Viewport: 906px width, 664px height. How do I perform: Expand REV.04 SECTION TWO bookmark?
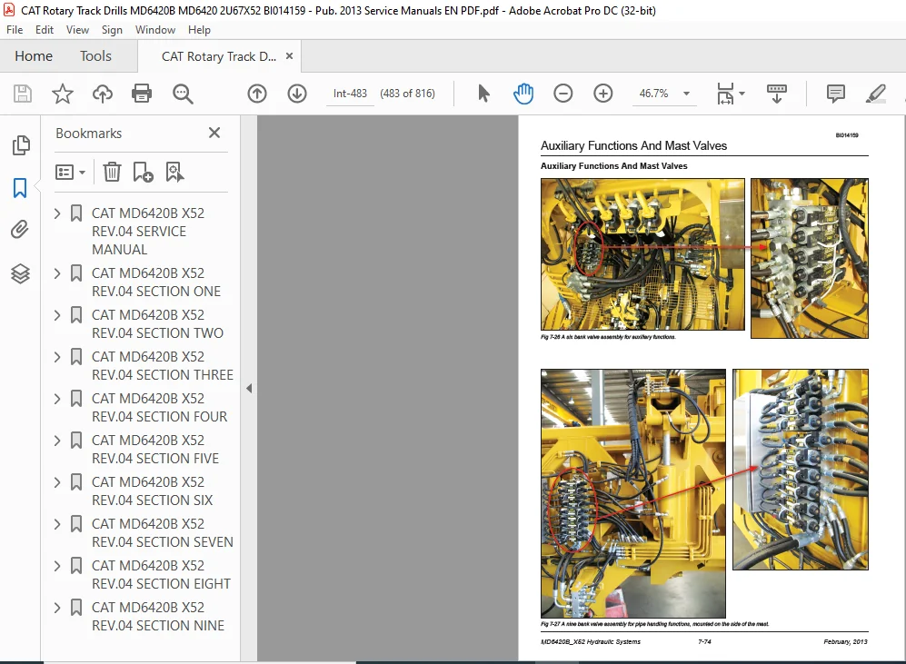tap(57, 315)
